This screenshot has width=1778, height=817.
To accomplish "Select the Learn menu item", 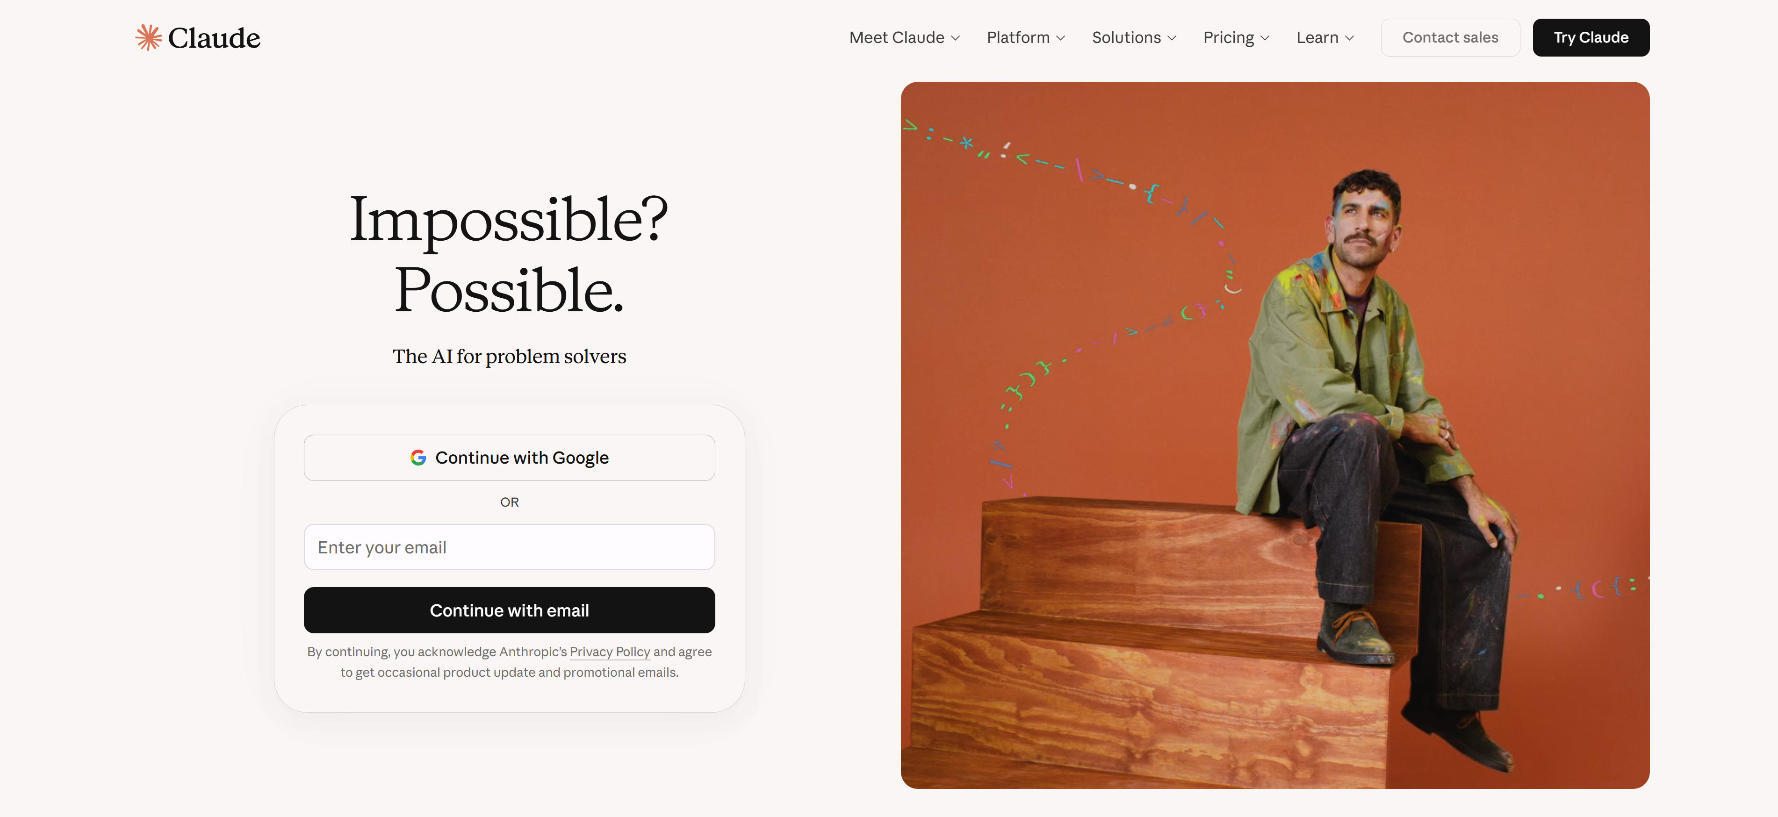I will tap(1325, 37).
